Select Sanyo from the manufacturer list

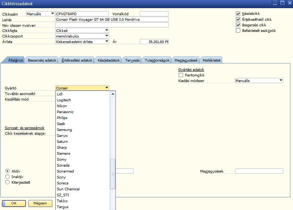pos(83,136)
